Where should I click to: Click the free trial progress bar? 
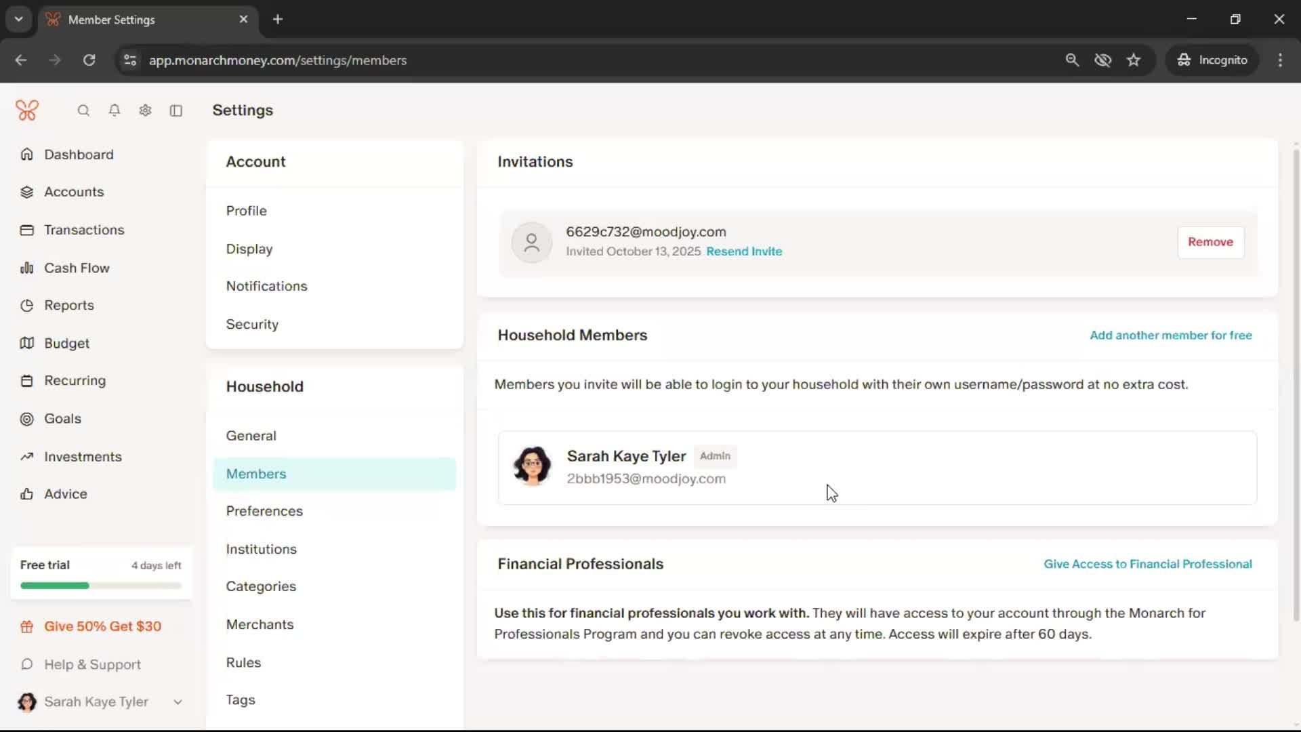coord(100,586)
